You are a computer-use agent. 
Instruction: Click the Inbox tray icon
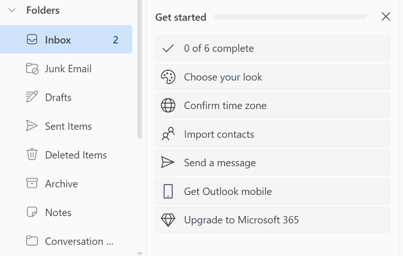pyautogui.click(x=32, y=39)
